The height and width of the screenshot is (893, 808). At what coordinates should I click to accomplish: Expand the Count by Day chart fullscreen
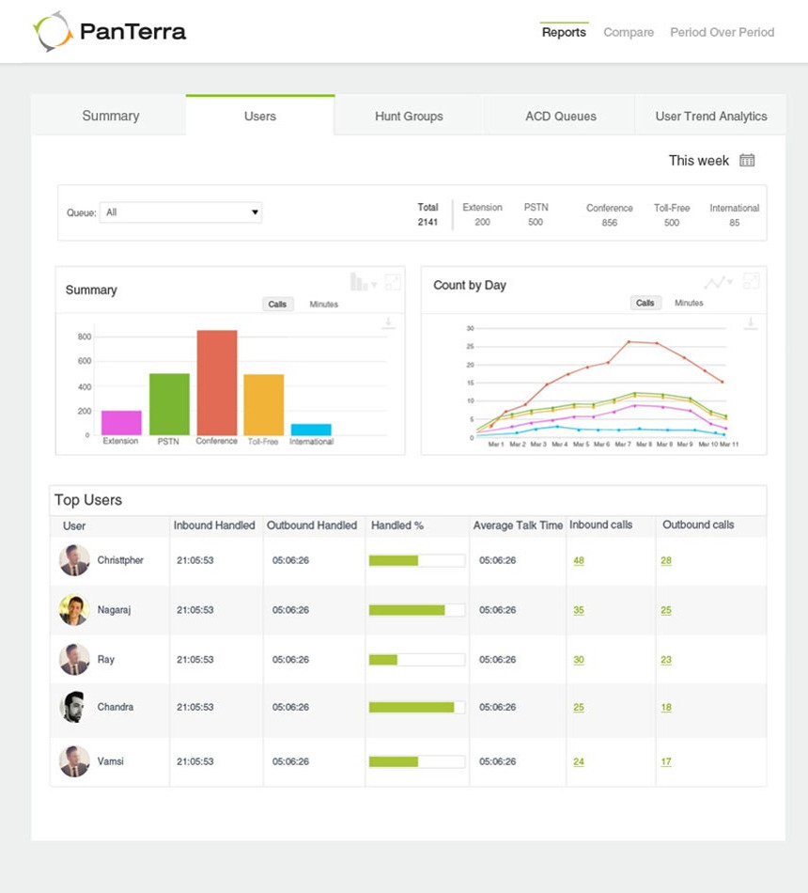click(752, 281)
